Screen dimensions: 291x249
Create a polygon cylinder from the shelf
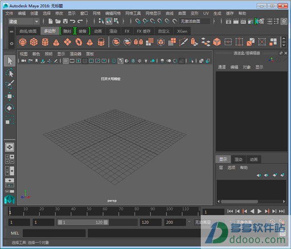pyautogui.click(x=45, y=42)
